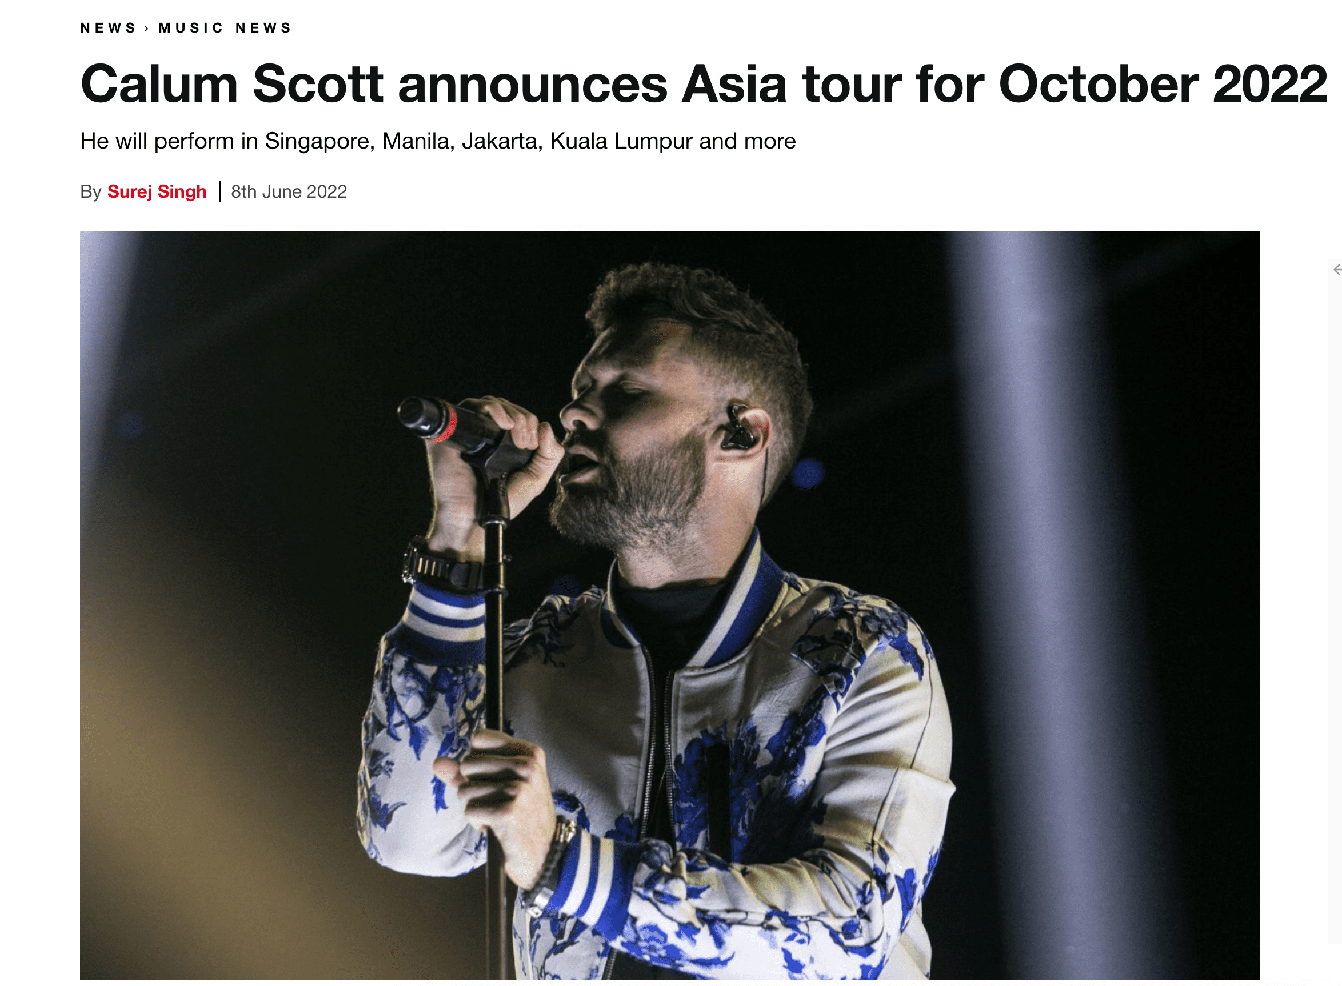Open author Surej Singh's profile link
The width and height of the screenshot is (1342, 986).
tap(157, 191)
